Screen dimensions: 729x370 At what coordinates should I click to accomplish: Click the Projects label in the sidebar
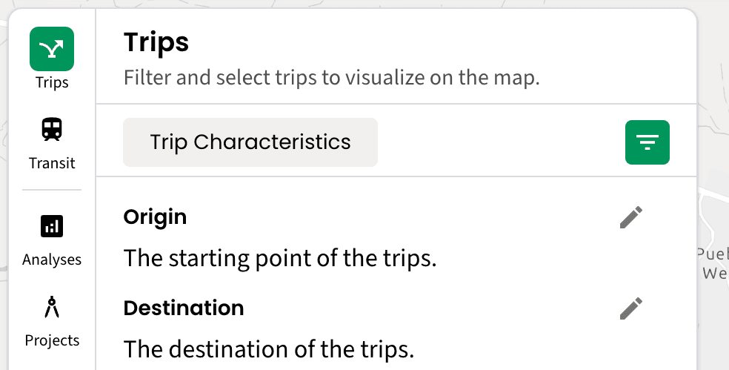coord(52,340)
